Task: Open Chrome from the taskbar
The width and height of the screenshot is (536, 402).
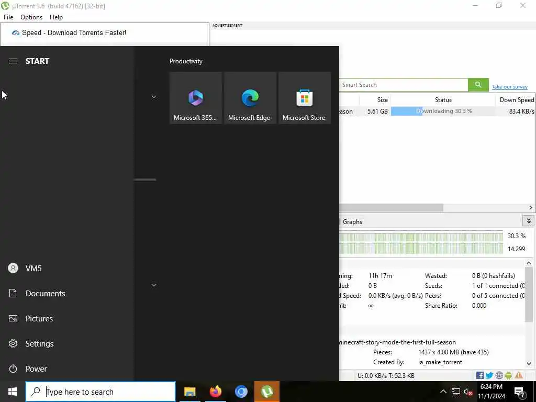Action: pos(241,392)
